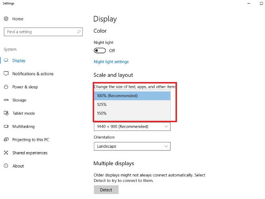Go to Projecting to this PC
Viewport: 265px width, 199px height.
(x=31, y=140)
